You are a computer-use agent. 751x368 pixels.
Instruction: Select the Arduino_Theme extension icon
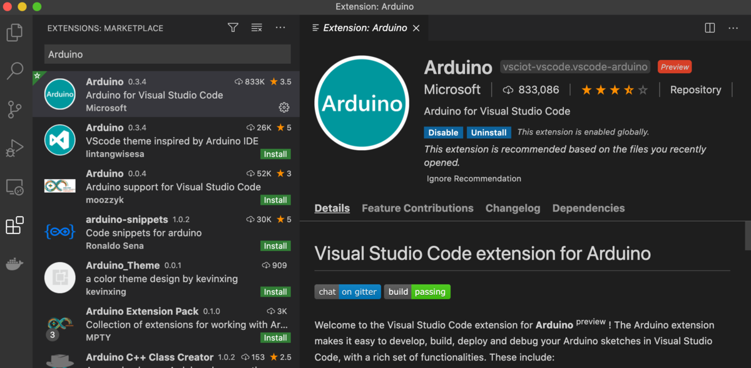pyautogui.click(x=60, y=277)
